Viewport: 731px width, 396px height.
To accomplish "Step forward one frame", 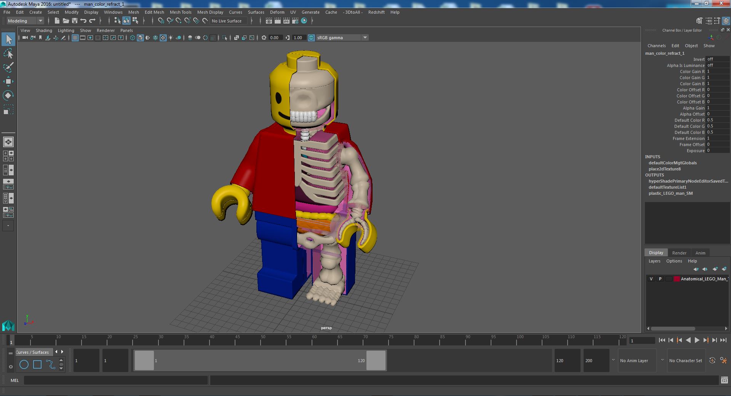I will click(x=715, y=340).
